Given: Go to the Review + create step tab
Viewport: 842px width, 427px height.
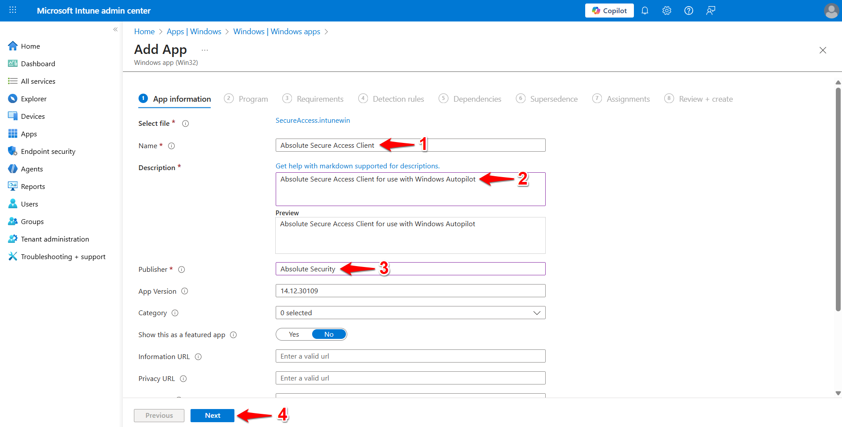Looking at the screenshot, I should click(x=698, y=99).
